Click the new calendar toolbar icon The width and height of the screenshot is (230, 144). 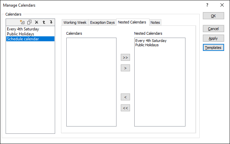pyautogui.click(x=22, y=22)
